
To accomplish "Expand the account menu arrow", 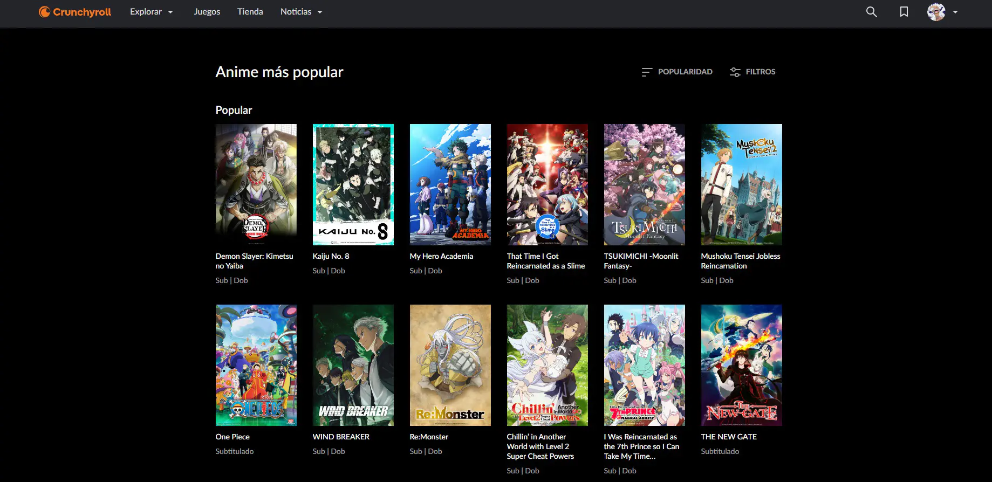I will tap(955, 12).
